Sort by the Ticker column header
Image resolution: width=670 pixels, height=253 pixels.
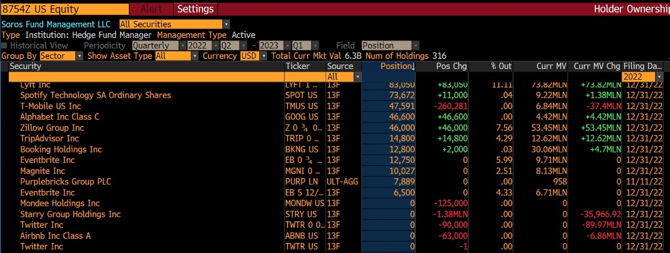[304, 66]
